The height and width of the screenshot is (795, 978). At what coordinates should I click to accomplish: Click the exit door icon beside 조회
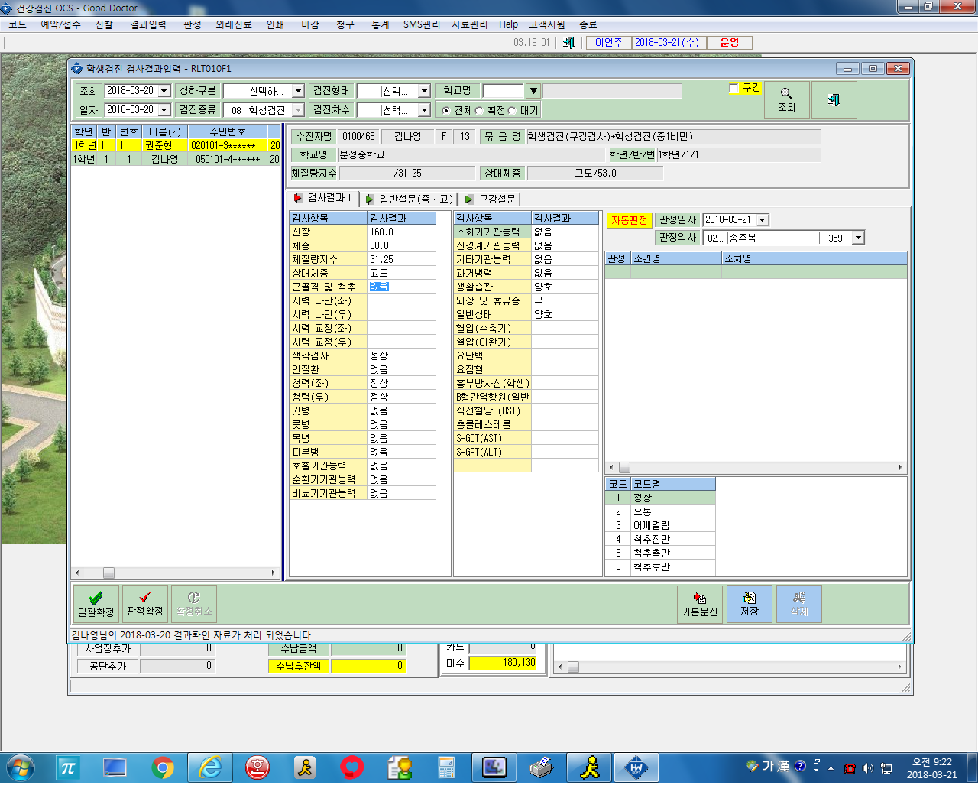[x=834, y=99]
